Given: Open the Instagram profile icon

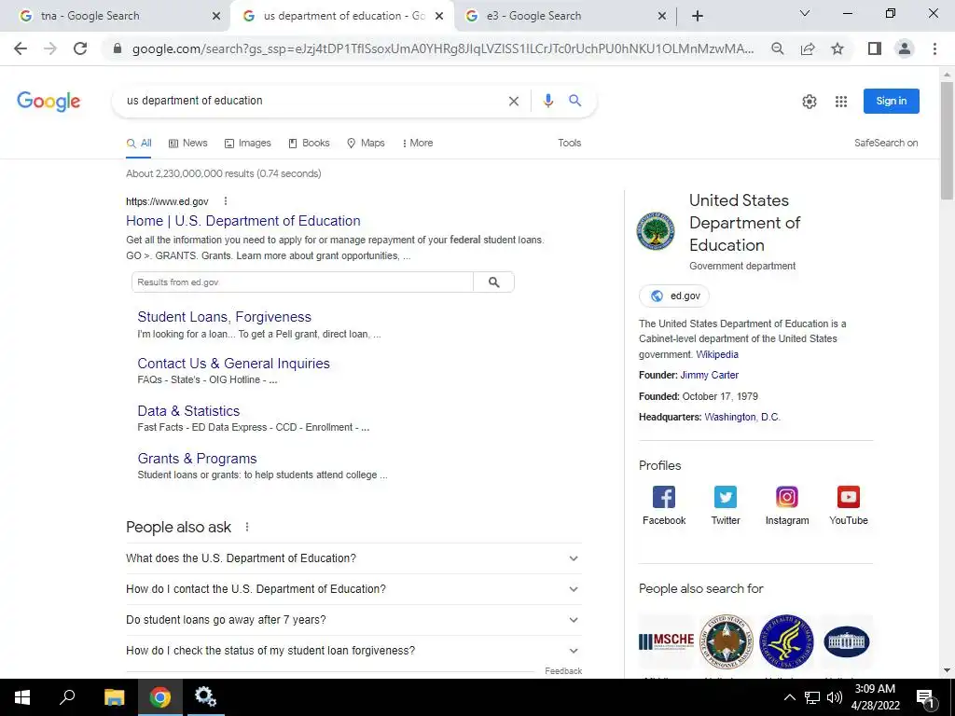Looking at the screenshot, I should pyautogui.click(x=787, y=497).
